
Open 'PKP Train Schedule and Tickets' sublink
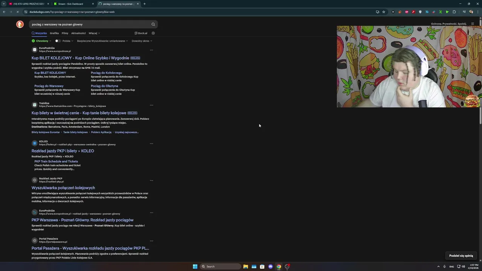tap(56, 161)
